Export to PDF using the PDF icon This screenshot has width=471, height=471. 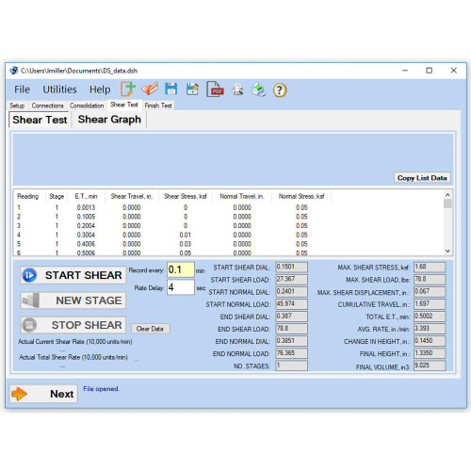tap(215, 89)
